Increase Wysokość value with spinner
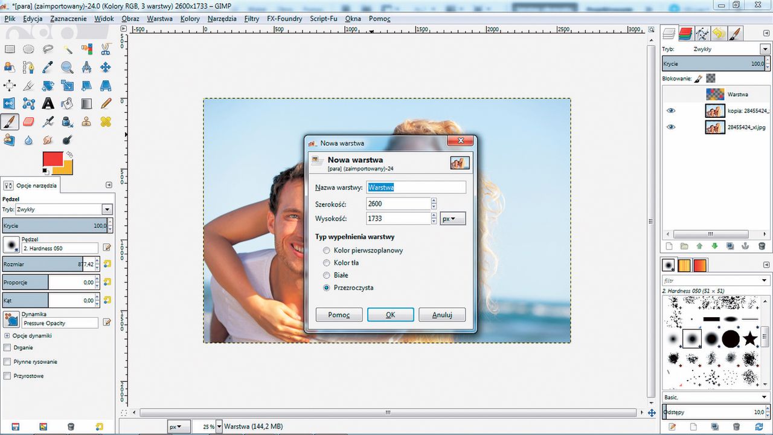Image resolution: width=773 pixels, height=435 pixels. click(x=434, y=216)
